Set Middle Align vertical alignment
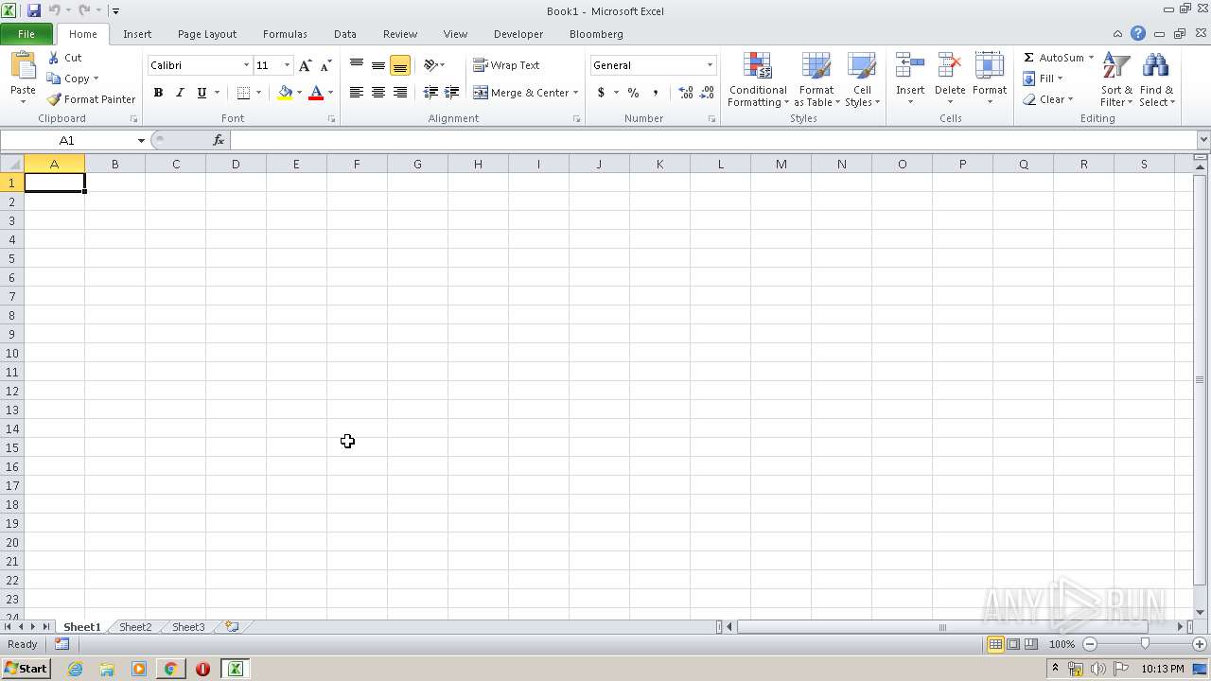 [378, 65]
